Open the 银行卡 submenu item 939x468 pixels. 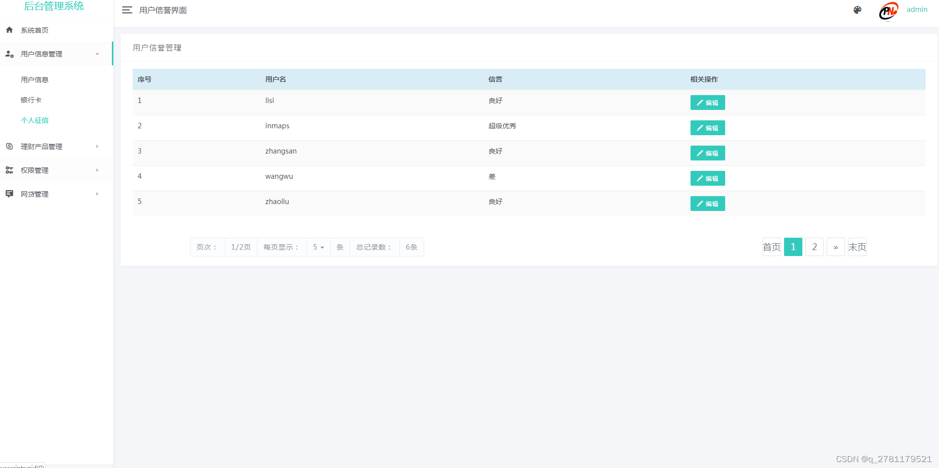point(31,100)
